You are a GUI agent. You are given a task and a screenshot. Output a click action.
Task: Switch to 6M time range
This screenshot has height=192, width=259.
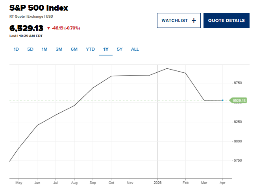[74, 49]
